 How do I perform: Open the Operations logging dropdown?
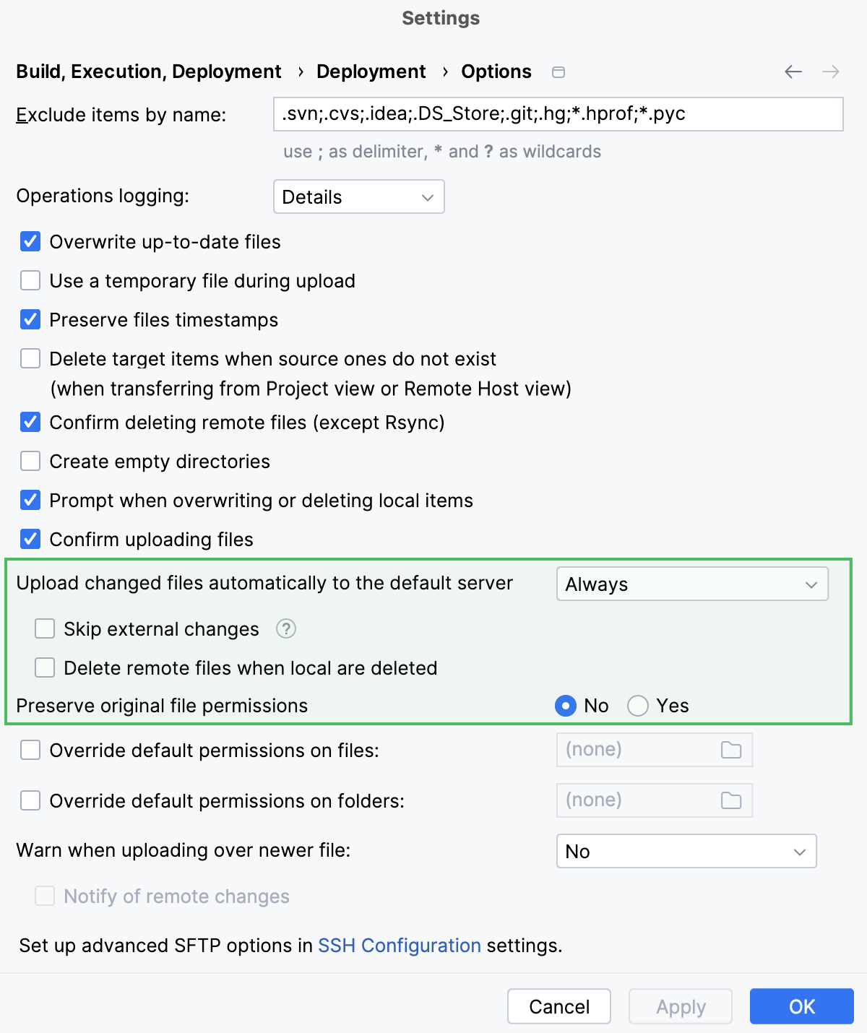tap(358, 196)
